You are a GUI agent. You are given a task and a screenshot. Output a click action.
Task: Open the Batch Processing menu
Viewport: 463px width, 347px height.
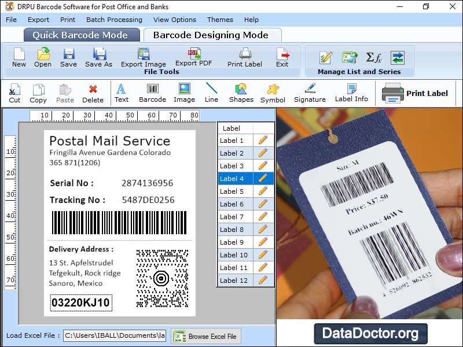coord(114,19)
